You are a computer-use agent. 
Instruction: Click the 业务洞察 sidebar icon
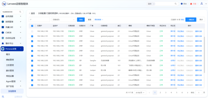point(3,16)
